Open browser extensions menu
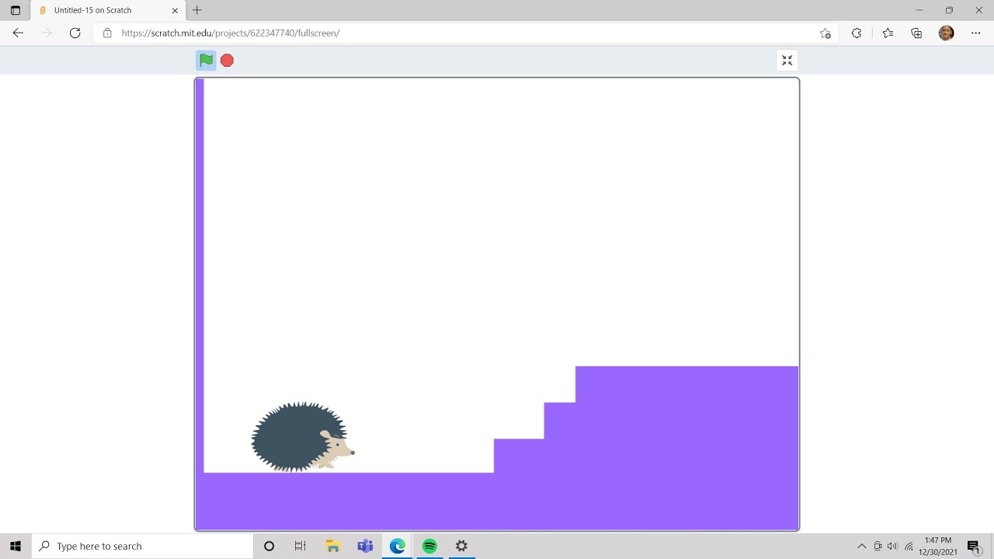This screenshot has height=559, width=994. (857, 33)
